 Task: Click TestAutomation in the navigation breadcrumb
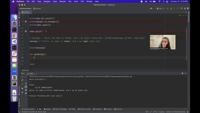(25, 8)
